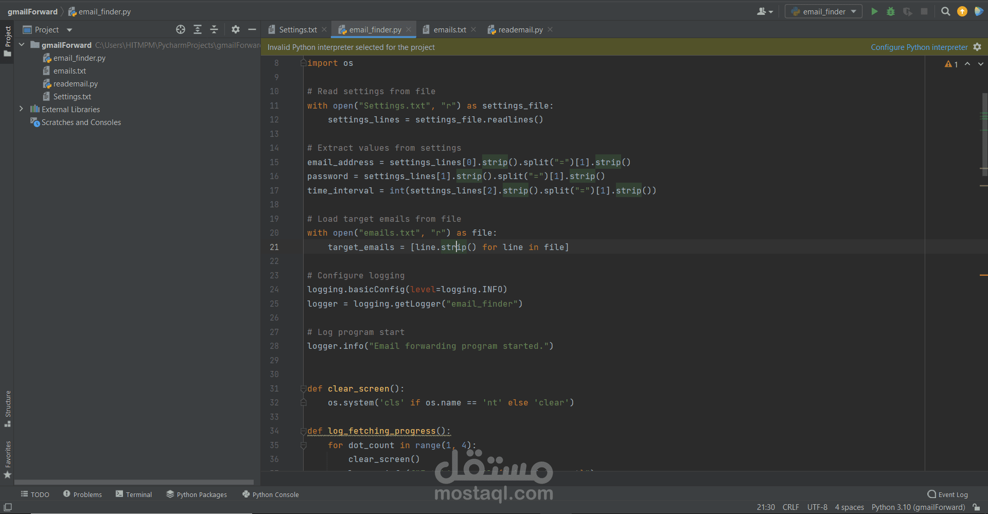The height and width of the screenshot is (514, 988).
Task: Open the Terminal tool window
Action: [x=134, y=494]
